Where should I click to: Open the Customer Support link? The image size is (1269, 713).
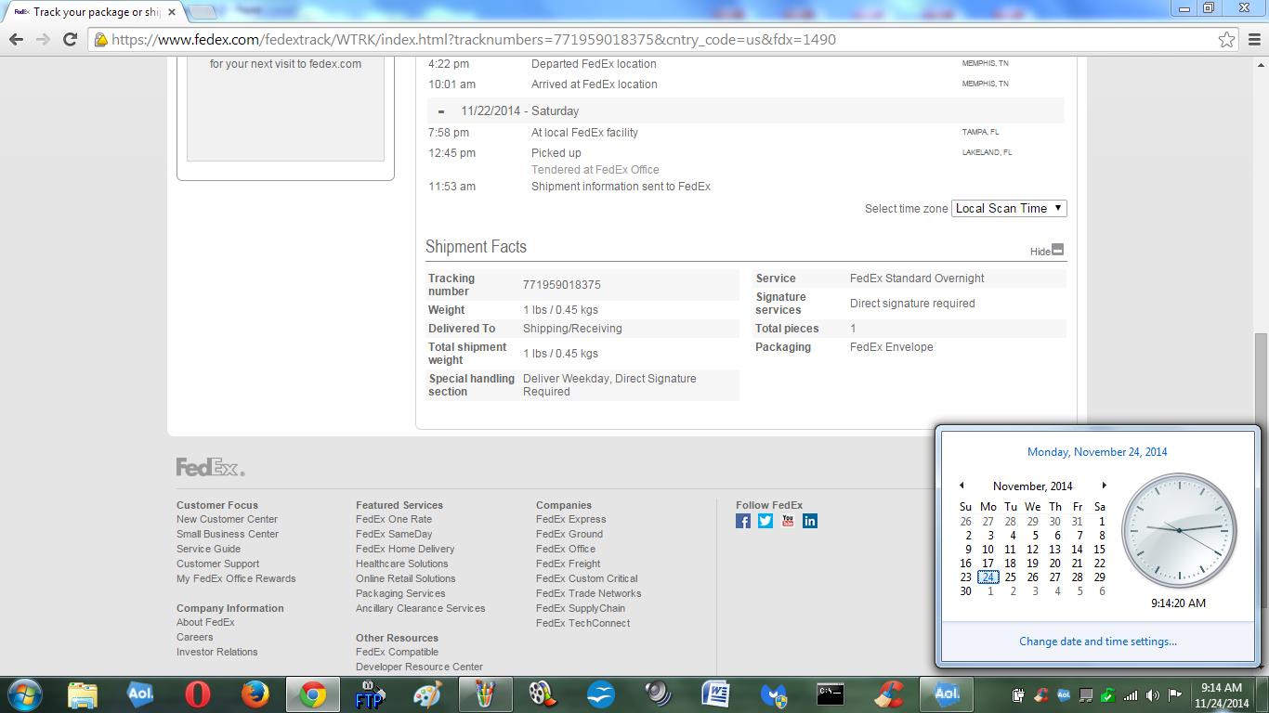tap(217, 564)
